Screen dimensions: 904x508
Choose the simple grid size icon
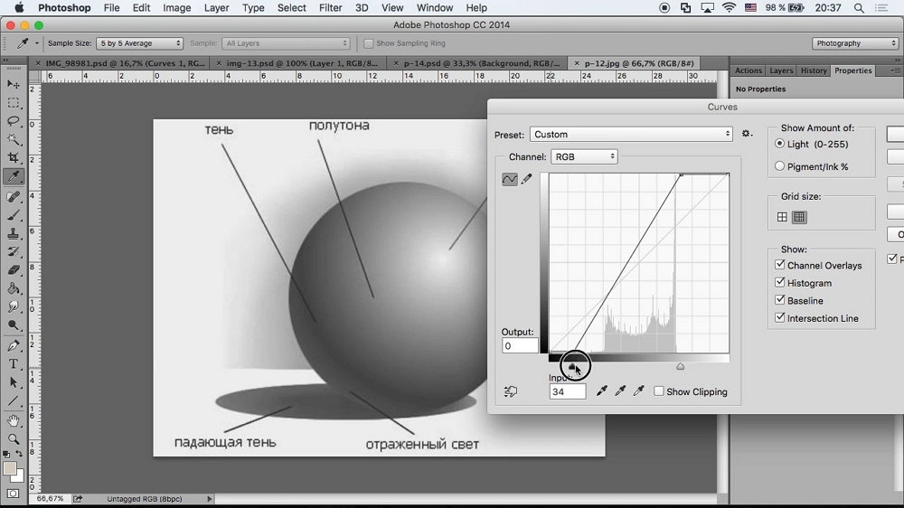click(x=782, y=217)
